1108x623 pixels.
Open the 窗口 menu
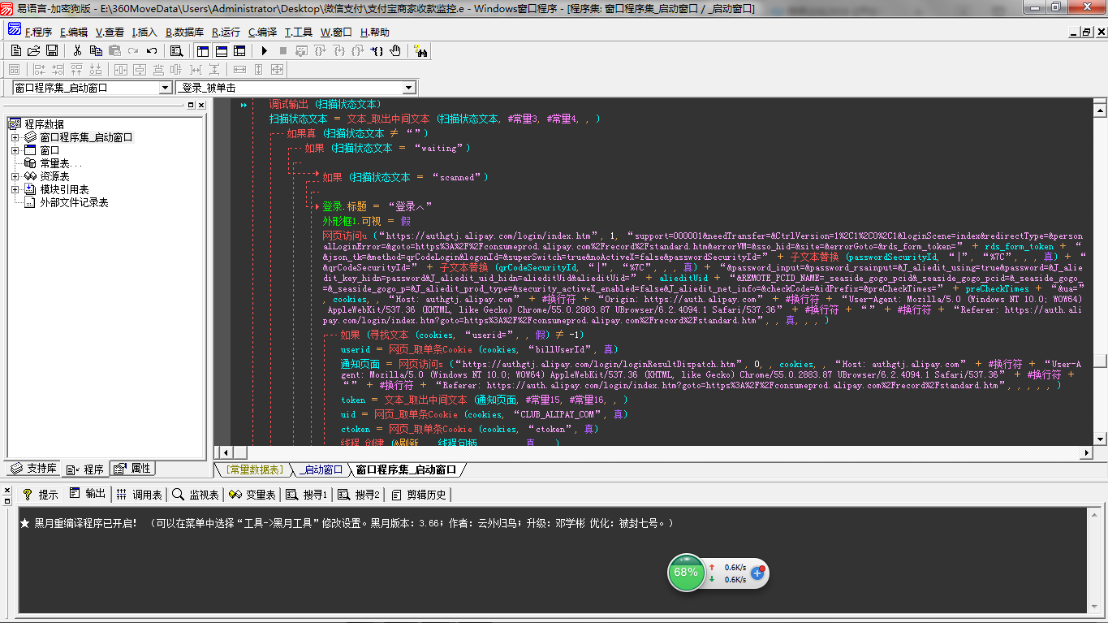336,32
